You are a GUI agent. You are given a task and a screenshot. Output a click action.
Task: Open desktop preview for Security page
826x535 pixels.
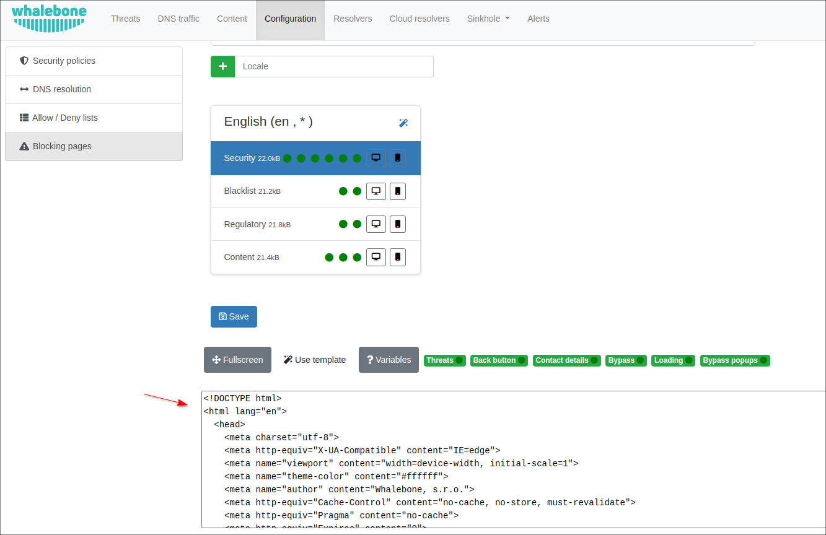376,158
